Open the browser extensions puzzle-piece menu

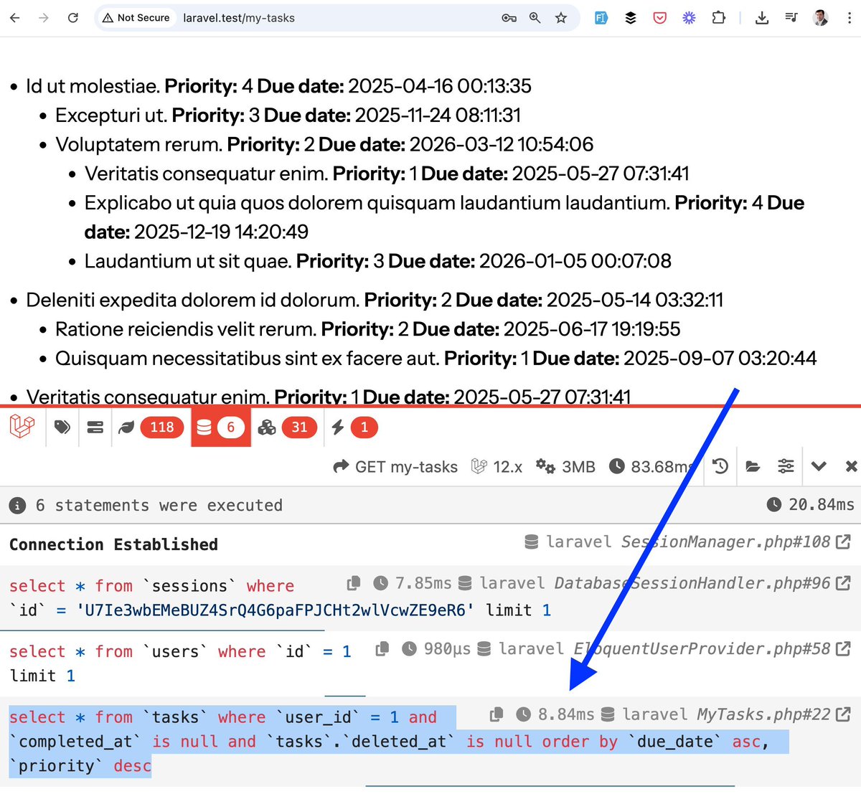tap(718, 17)
